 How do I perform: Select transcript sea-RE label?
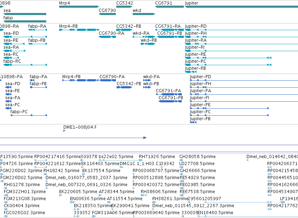[11, 40]
